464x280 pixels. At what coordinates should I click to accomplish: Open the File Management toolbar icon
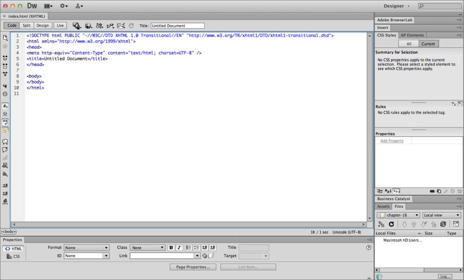coord(99,25)
